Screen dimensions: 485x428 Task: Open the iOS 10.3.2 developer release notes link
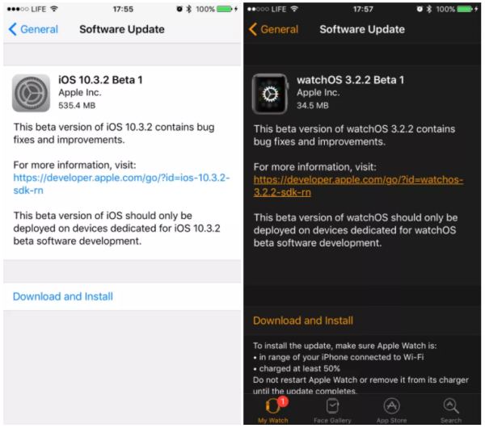click(121, 184)
